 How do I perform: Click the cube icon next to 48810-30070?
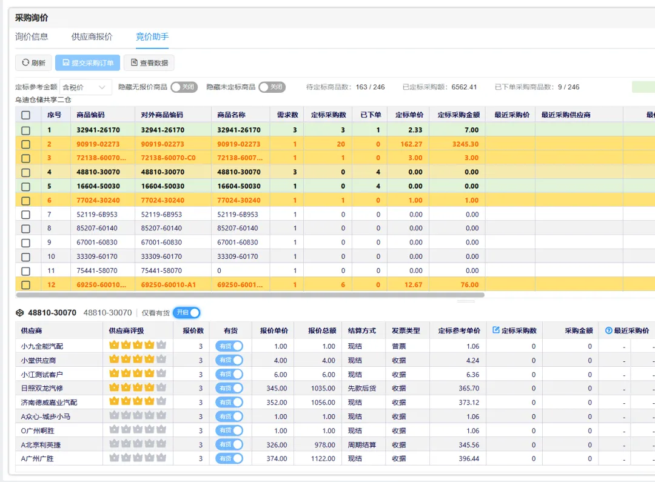(19, 312)
